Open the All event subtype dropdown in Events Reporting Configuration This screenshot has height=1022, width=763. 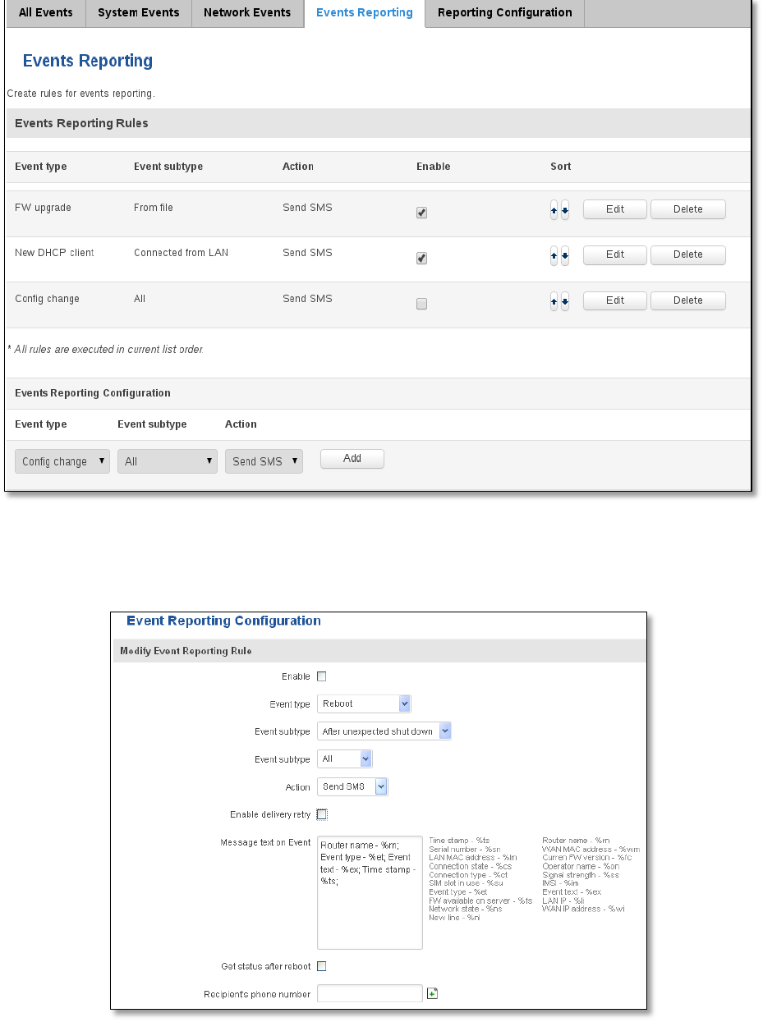[x=168, y=461]
